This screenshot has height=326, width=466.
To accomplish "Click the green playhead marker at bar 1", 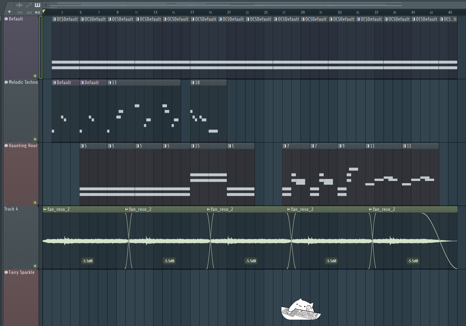I will (x=44, y=12).
